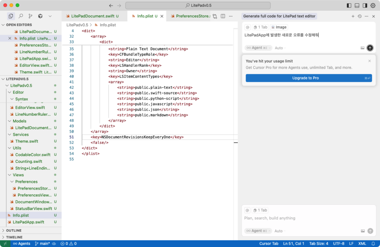Start a new chat with plus icon
The width and height of the screenshot is (380, 247).
pyautogui.click(x=353, y=16)
